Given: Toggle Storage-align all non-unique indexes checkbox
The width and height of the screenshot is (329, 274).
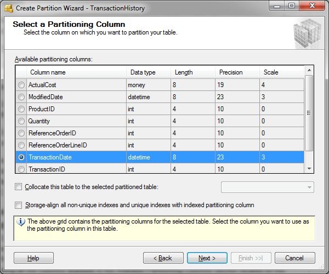Looking at the screenshot, I should (19, 205).
